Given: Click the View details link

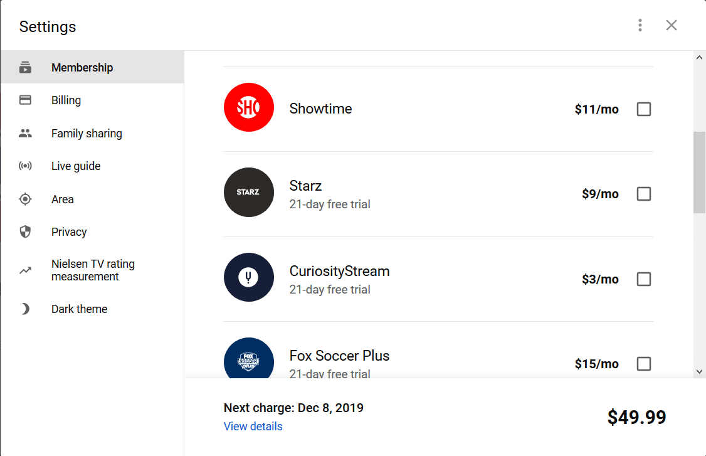Looking at the screenshot, I should pyautogui.click(x=253, y=427).
